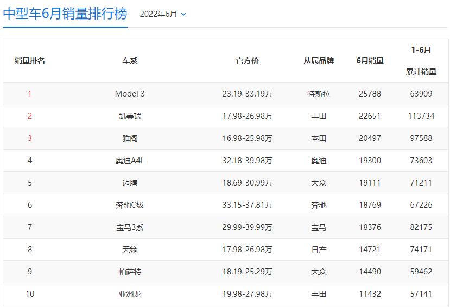Click price 18.19-25.29万 for 帕萨特
The height and width of the screenshot is (307, 450).
[x=247, y=272]
